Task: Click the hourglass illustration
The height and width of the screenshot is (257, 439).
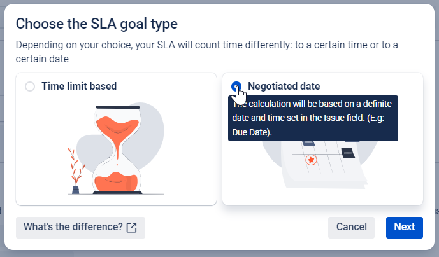Action: click(x=117, y=150)
